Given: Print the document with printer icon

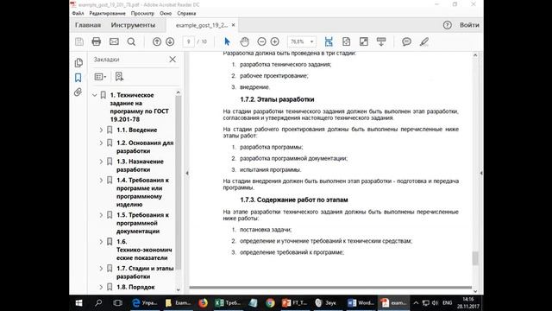Looking at the screenshot, I should pyautogui.click(x=96, y=41).
